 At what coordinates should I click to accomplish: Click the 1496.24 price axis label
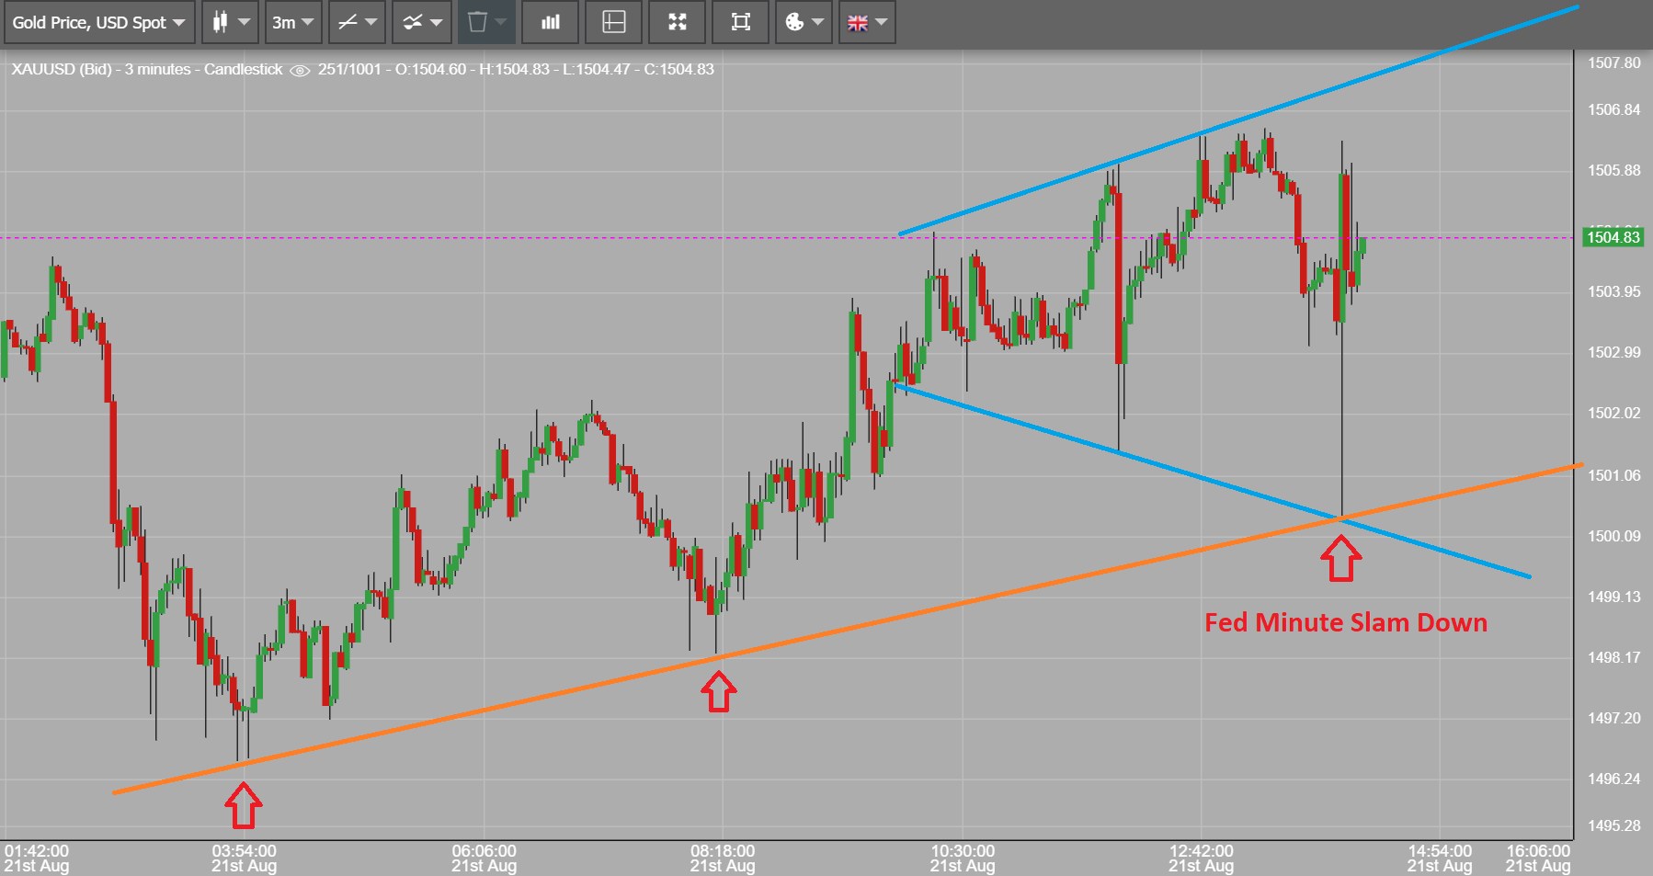point(1613,779)
